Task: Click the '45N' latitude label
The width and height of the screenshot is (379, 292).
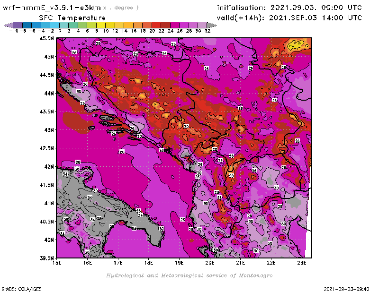Action: coord(49,56)
